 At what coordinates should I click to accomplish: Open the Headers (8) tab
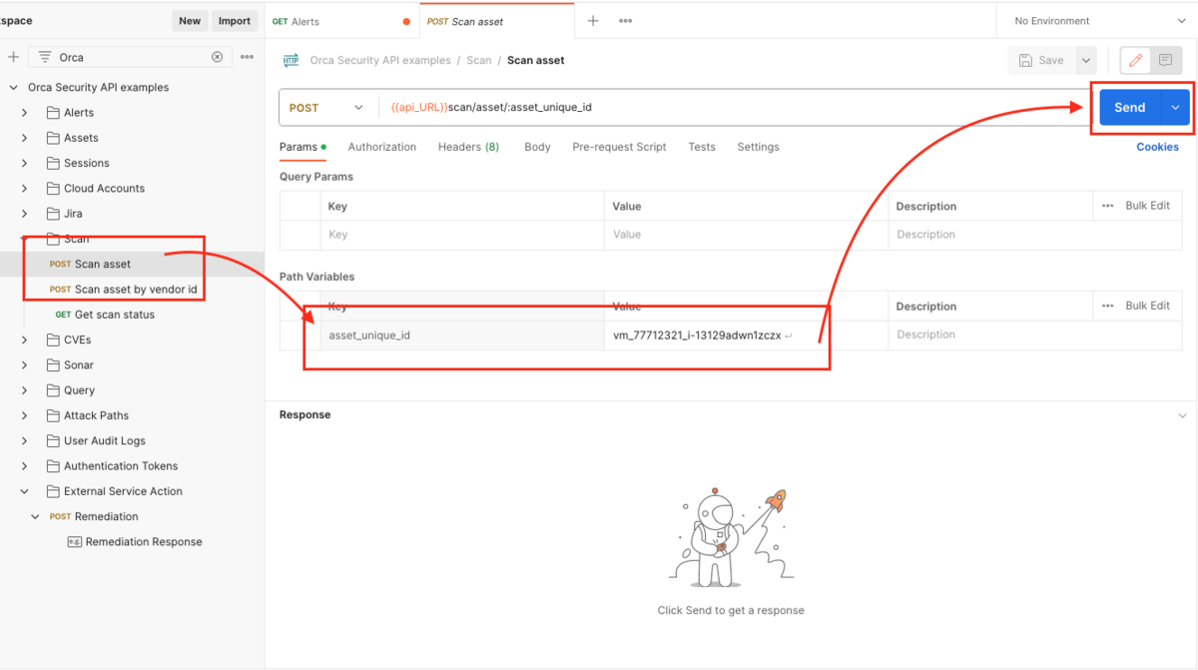click(x=468, y=147)
